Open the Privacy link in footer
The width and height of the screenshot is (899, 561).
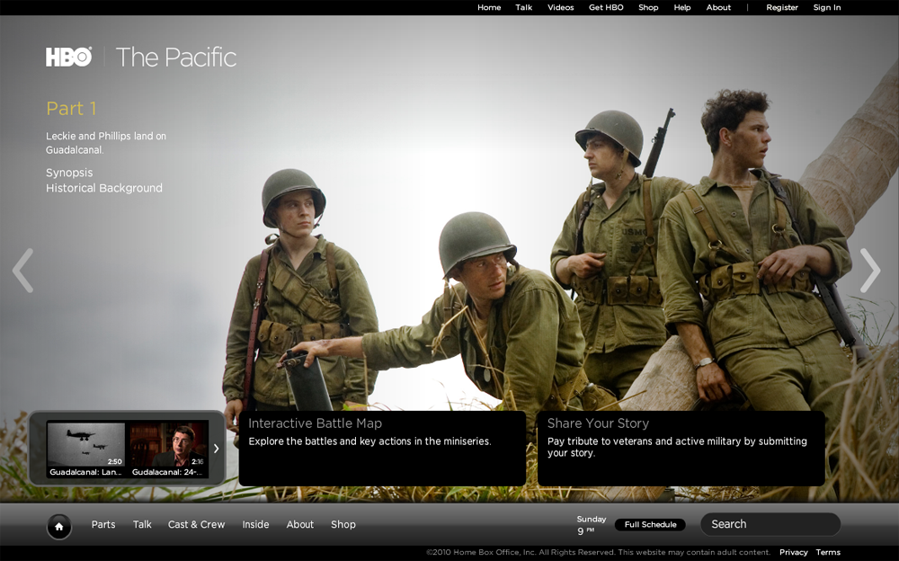(x=794, y=552)
